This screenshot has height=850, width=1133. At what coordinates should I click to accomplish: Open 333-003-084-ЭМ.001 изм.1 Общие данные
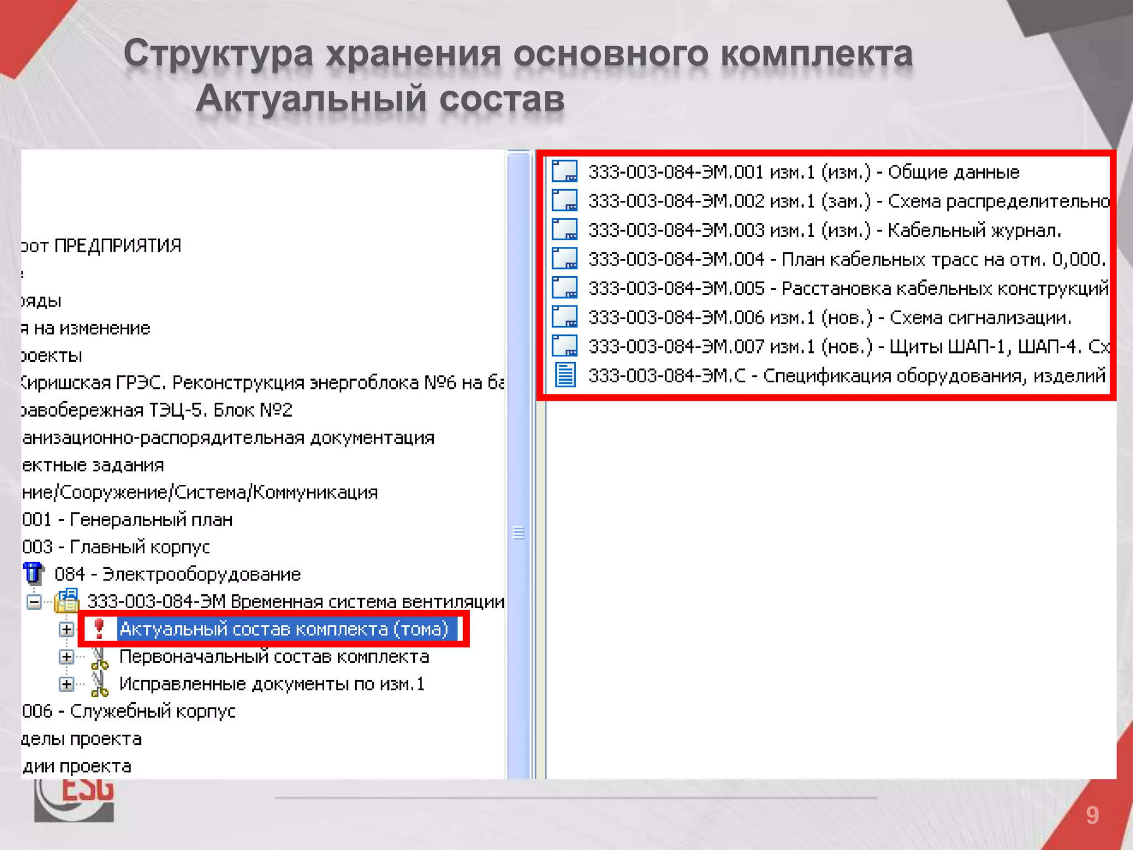[804, 172]
